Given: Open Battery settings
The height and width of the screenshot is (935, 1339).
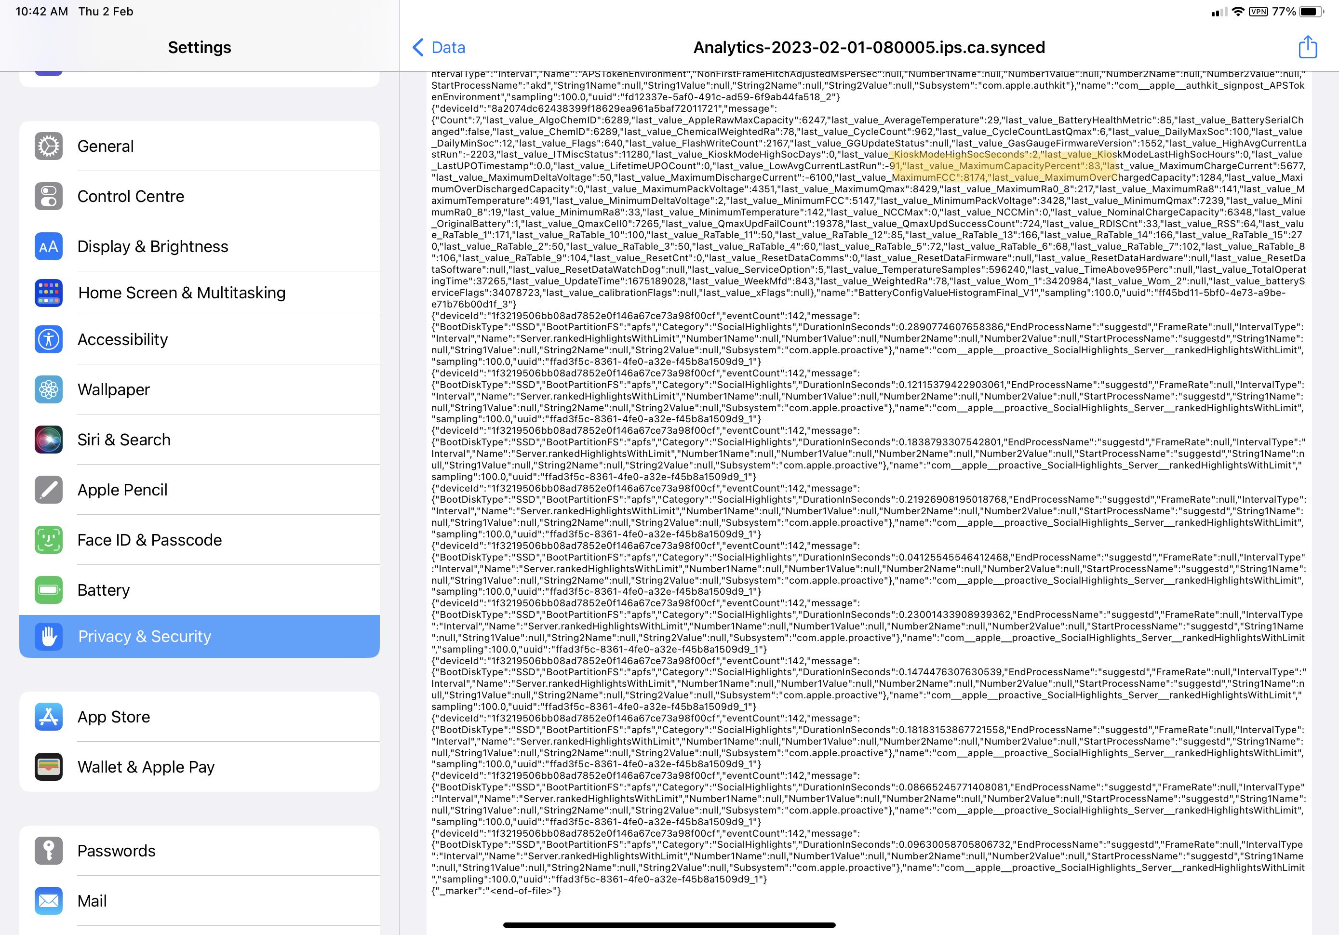Looking at the screenshot, I should tap(104, 590).
